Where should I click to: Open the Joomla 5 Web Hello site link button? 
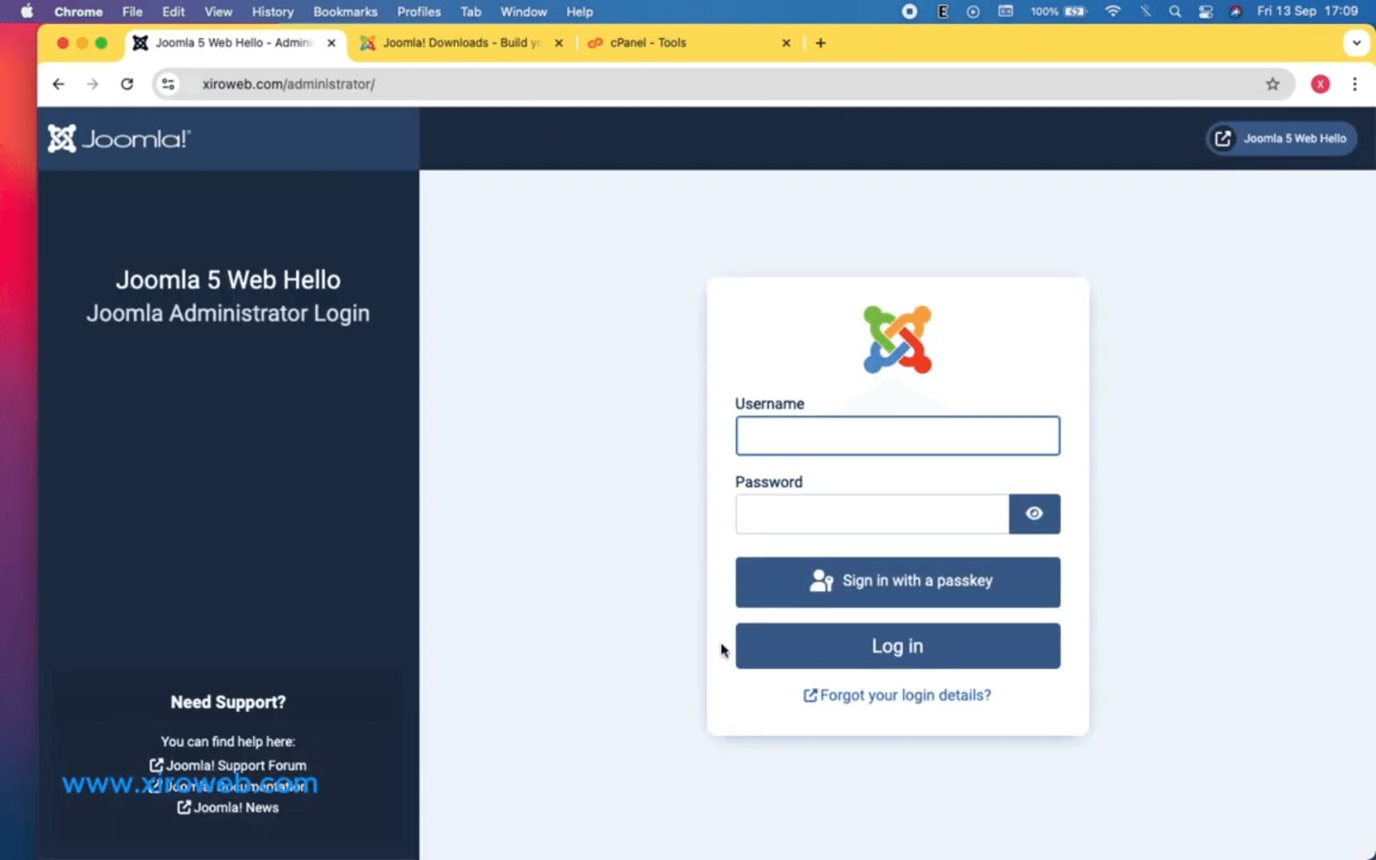coord(1280,139)
